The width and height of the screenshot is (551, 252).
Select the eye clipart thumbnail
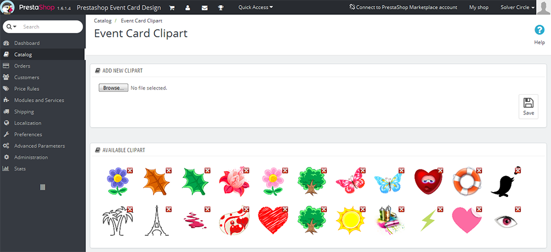506,222
